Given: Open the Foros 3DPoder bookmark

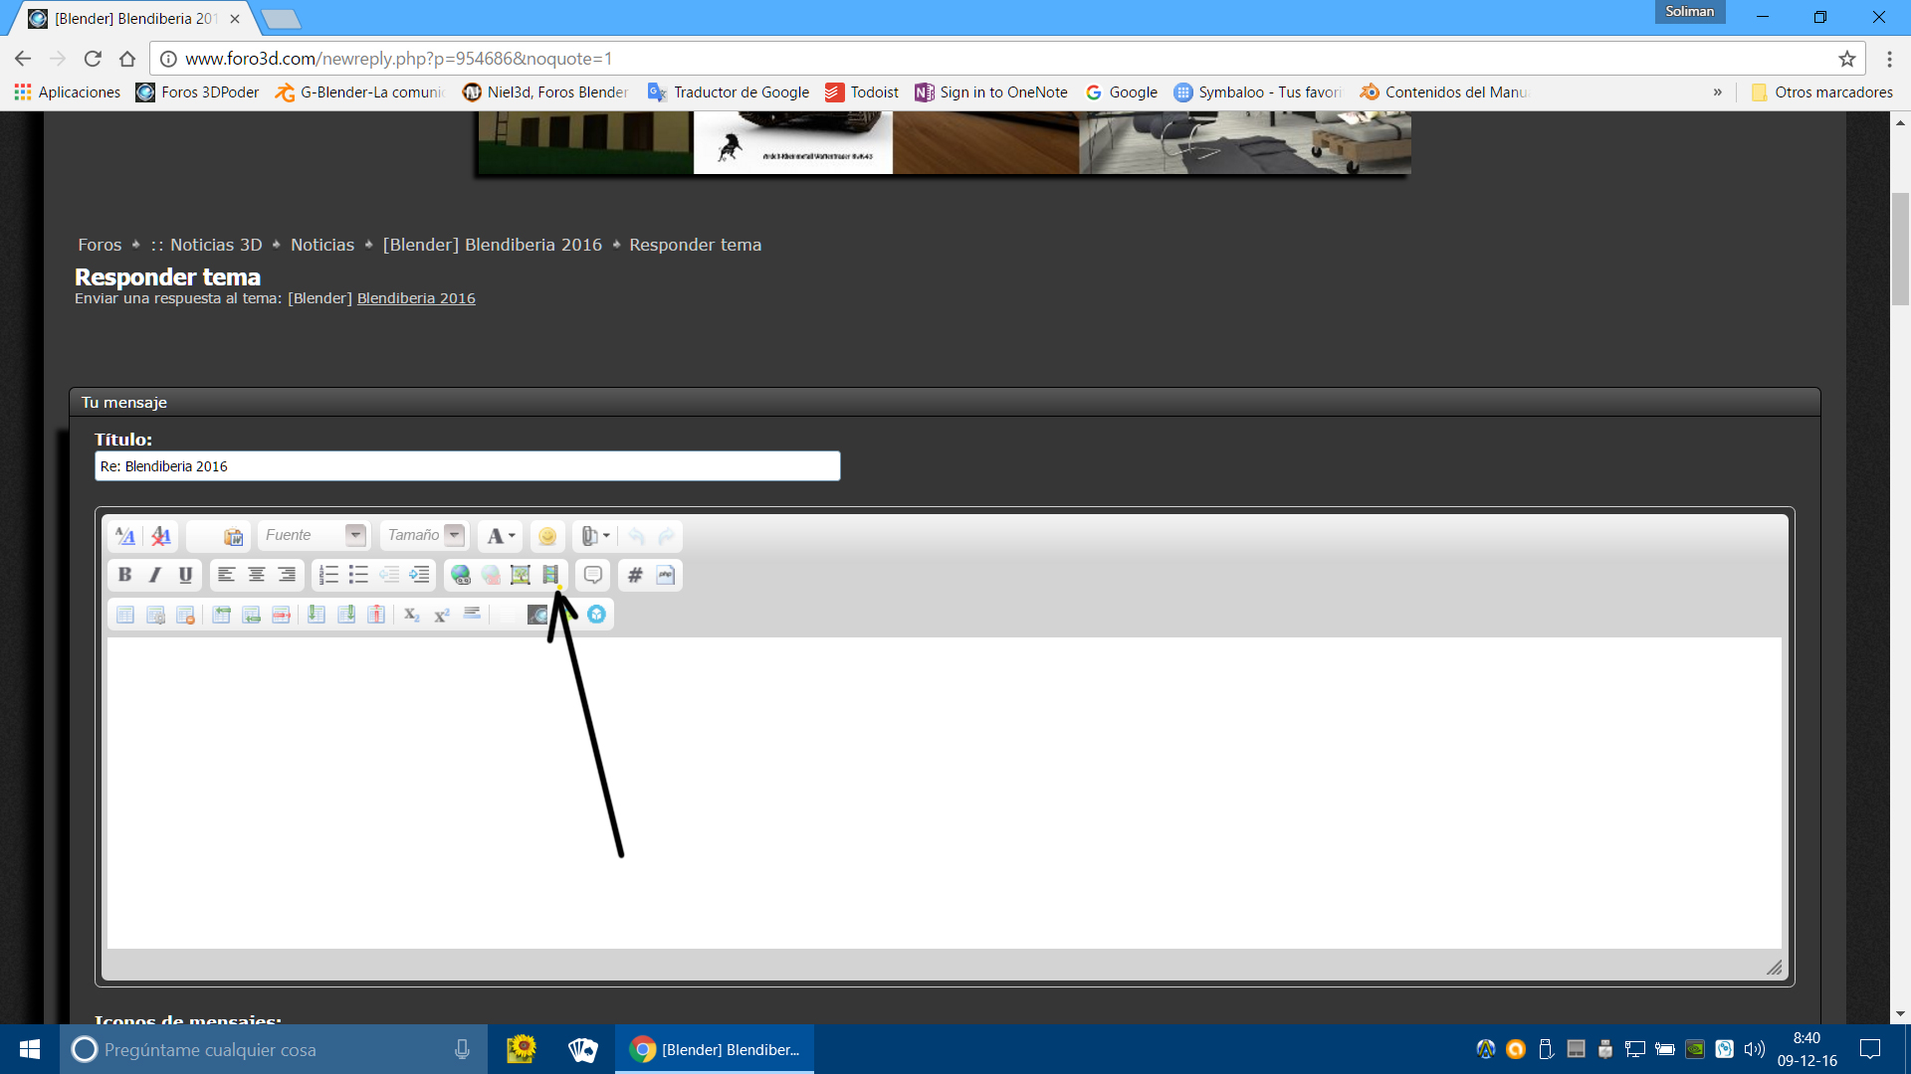Looking at the screenshot, I should pyautogui.click(x=197, y=92).
